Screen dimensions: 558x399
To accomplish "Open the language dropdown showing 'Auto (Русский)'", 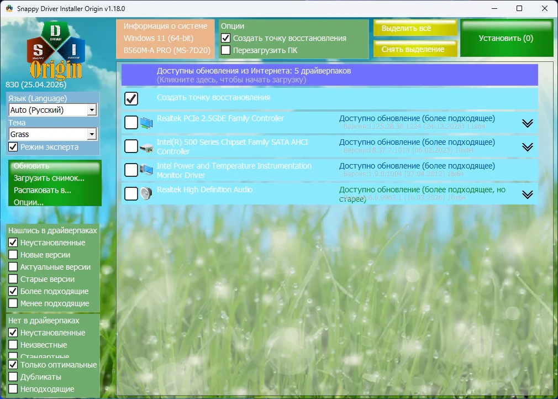I will click(x=52, y=110).
